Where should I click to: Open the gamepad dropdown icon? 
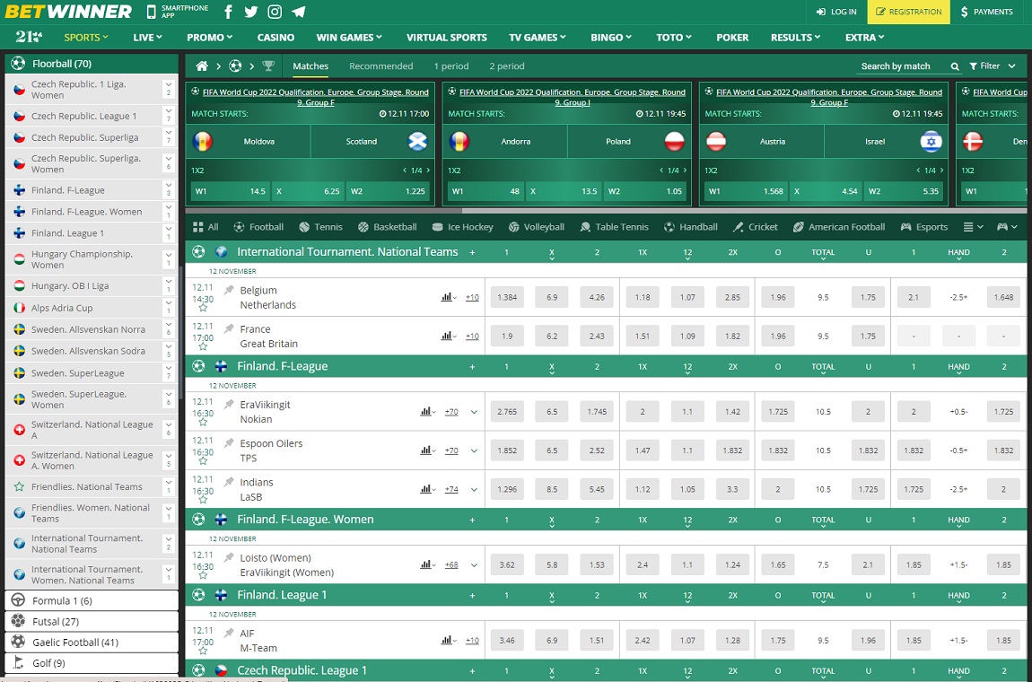pyautogui.click(x=1007, y=227)
